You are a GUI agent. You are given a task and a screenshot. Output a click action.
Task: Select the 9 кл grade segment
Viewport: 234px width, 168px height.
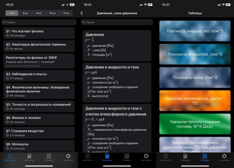point(39,13)
